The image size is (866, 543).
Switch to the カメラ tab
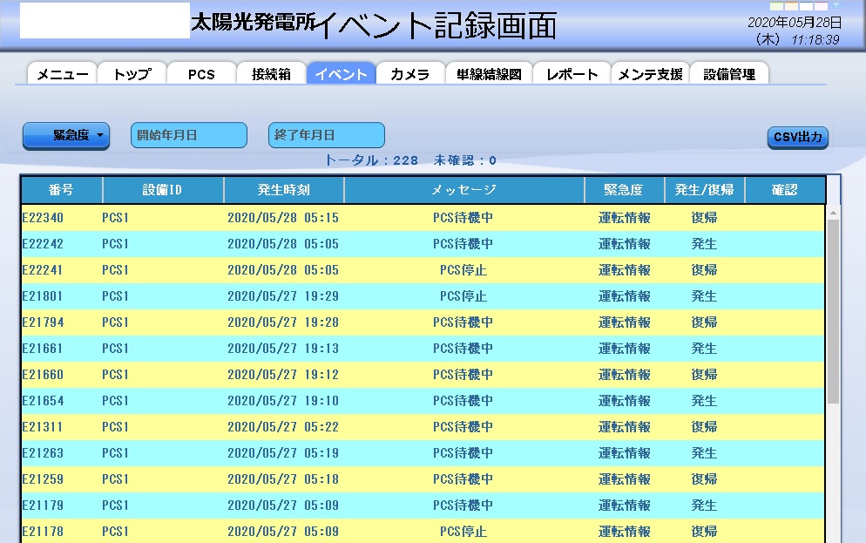pos(410,74)
